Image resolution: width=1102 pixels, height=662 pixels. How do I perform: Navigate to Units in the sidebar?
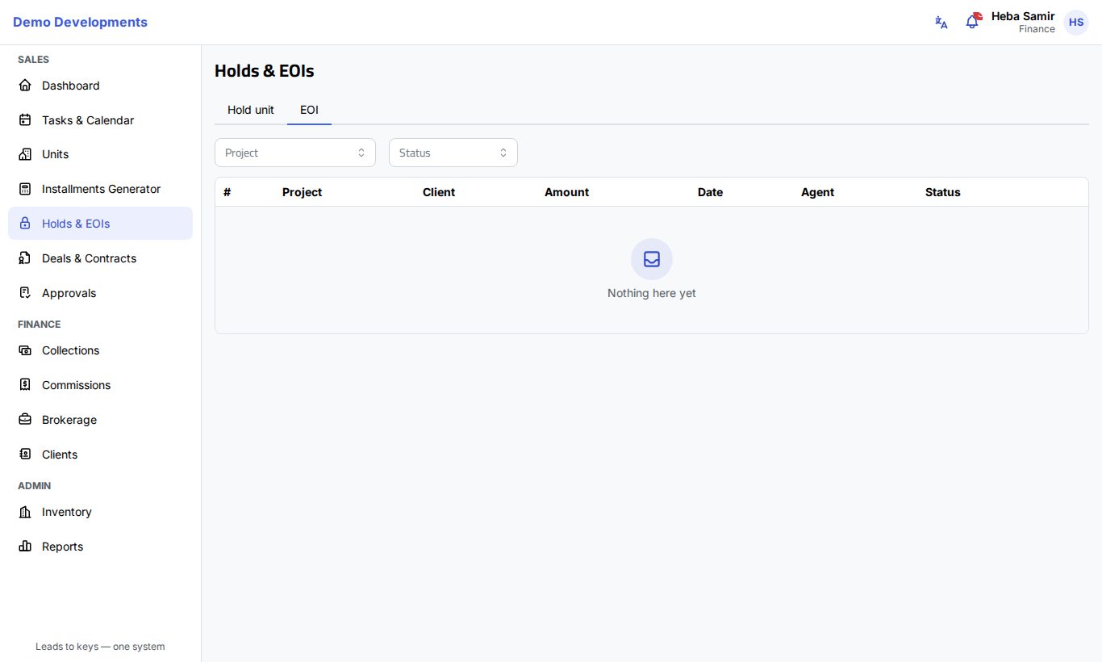[x=100, y=154]
